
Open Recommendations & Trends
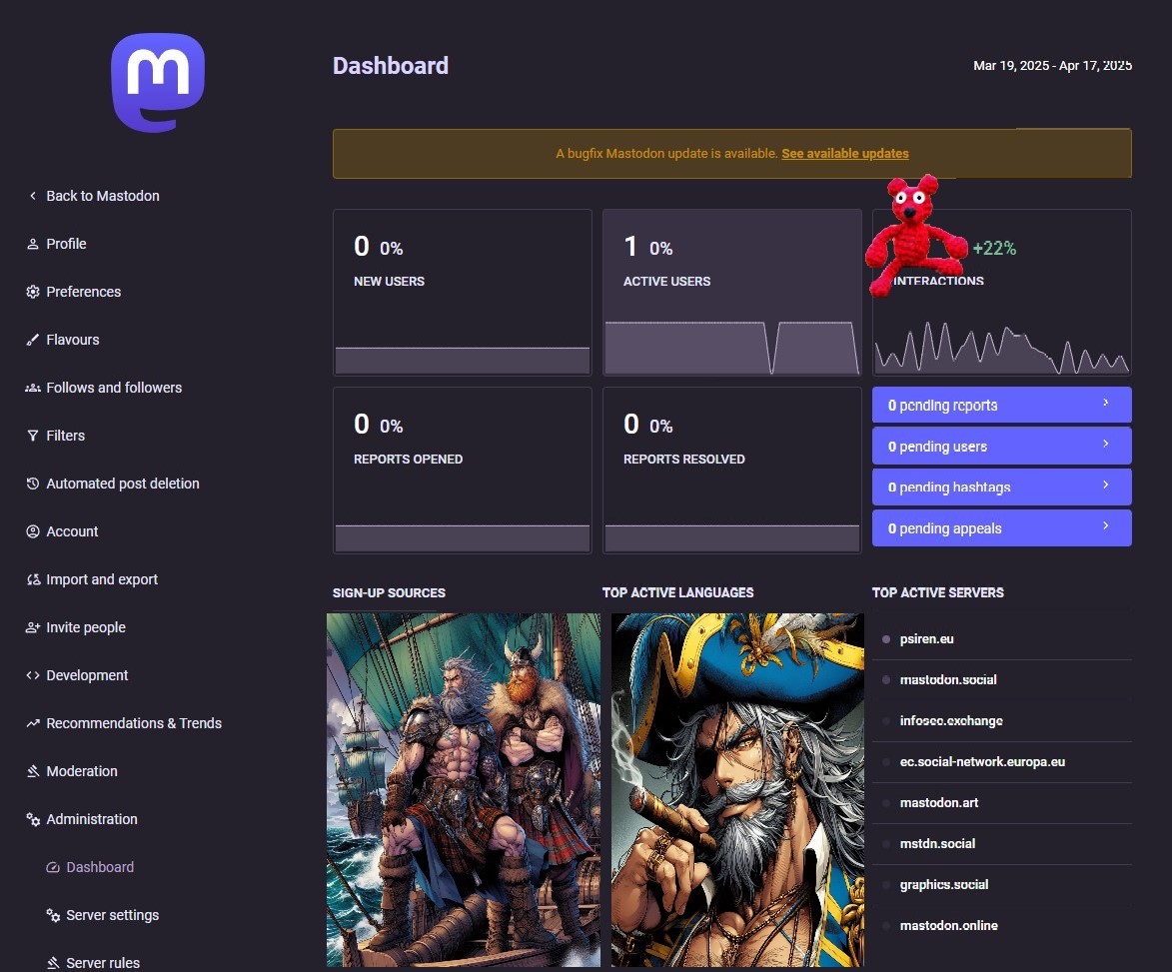coord(134,723)
